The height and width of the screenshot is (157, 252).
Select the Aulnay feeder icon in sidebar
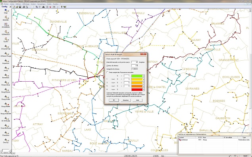pyautogui.click(x=6, y=68)
